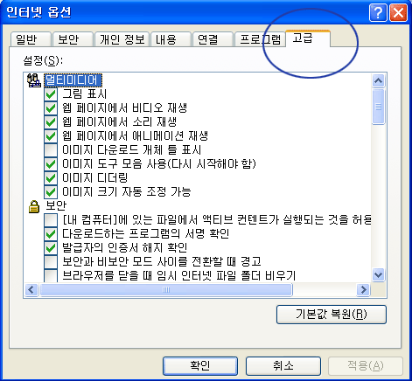Uncheck the 그림 표시 checkbox
This screenshot has height=381, width=412.
click(x=51, y=94)
